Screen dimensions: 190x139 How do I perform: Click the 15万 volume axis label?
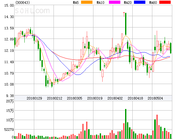pos(10,111)
